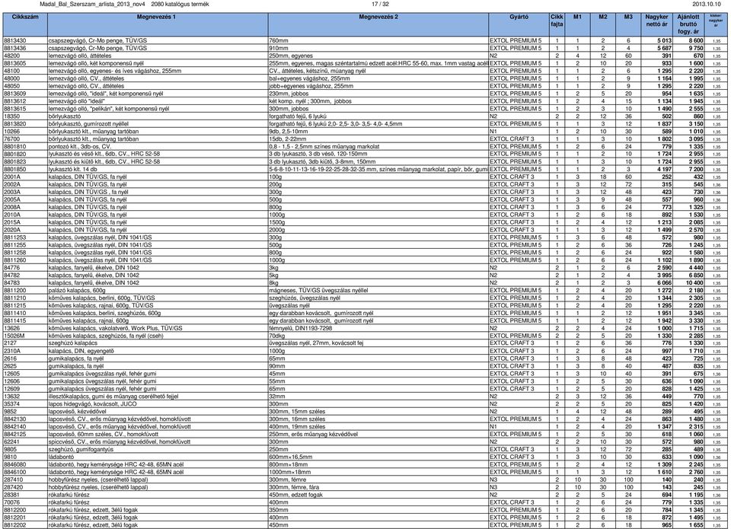731x529 pixels.
Task: Click net price 5 013
Action: (x=664, y=40)
